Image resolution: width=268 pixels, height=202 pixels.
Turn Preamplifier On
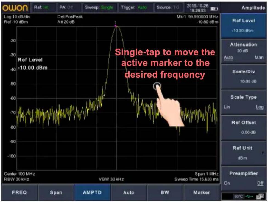pos(227,183)
